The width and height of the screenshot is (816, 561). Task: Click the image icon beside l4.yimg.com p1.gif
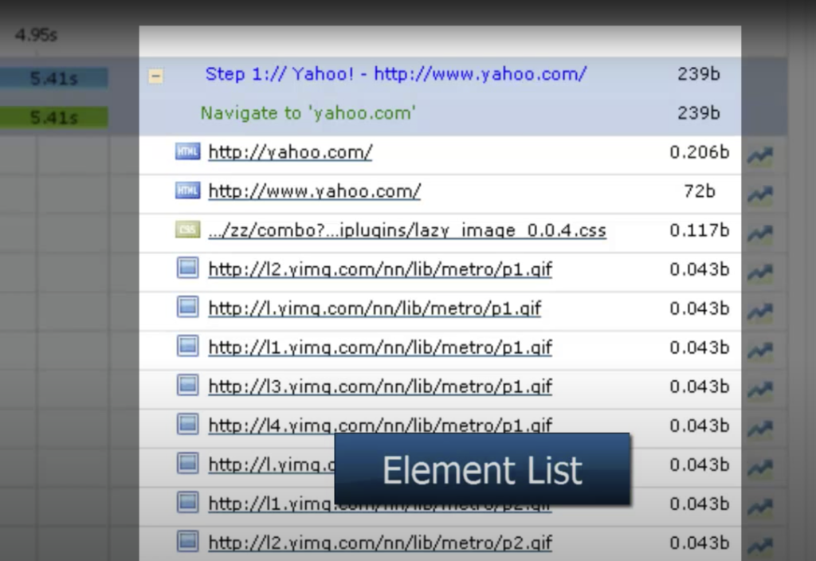tap(187, 424)
